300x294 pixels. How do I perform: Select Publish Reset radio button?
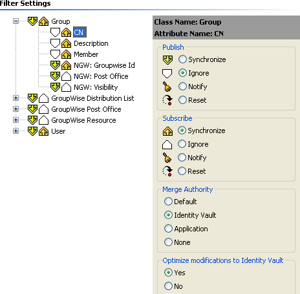click(x=182, y=100)
